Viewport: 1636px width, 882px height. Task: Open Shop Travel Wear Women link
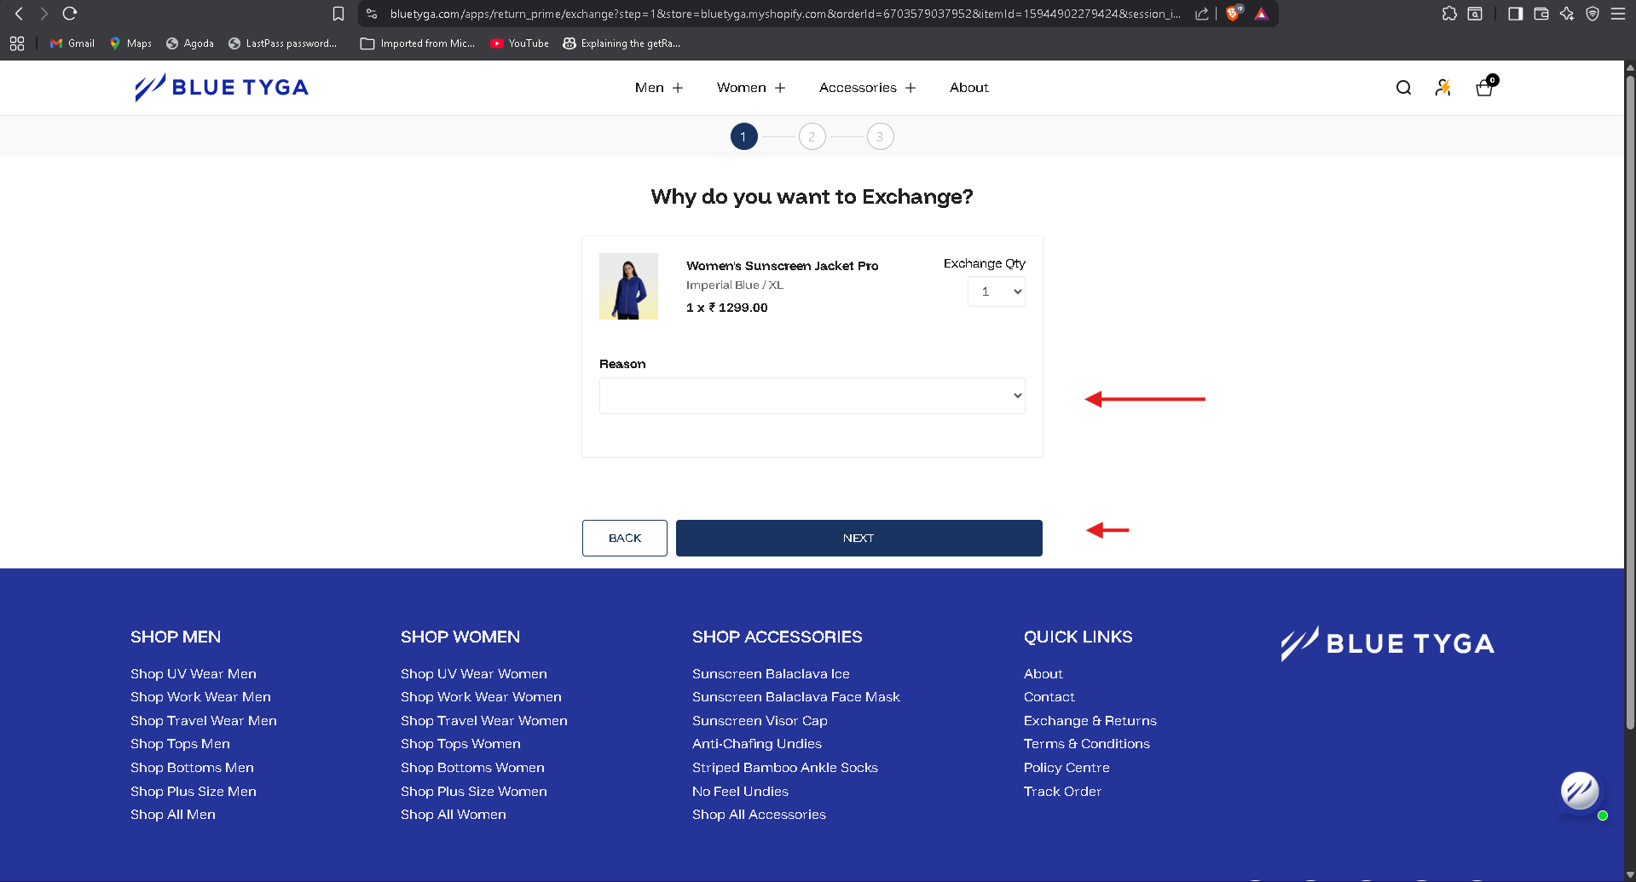pyautogui.click(x=484, y=721)
